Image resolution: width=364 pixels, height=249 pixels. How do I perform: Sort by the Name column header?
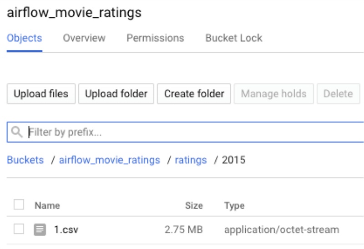click(47, 205)
